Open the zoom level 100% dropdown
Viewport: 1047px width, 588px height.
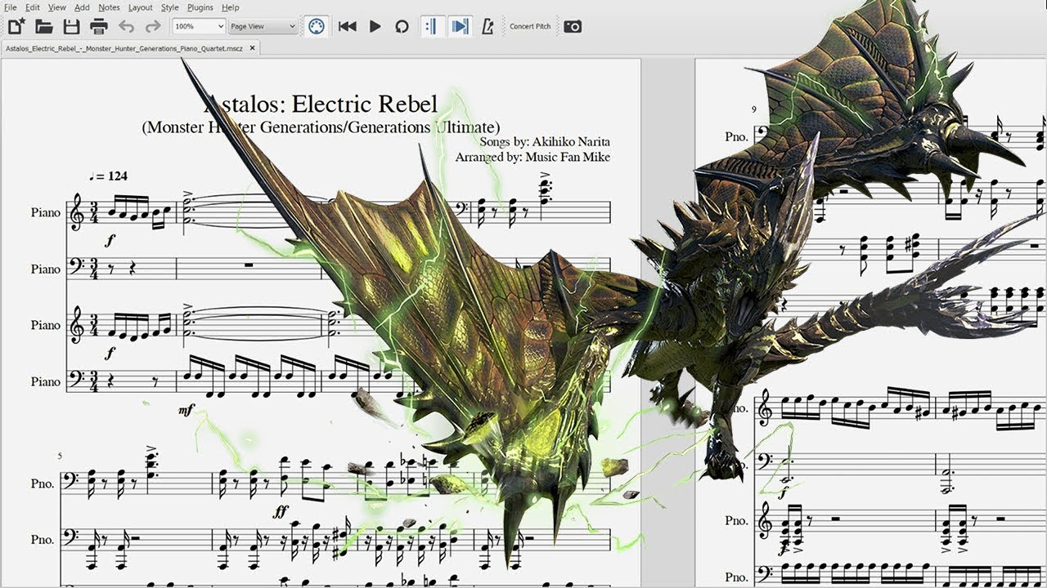coord(199,26)
